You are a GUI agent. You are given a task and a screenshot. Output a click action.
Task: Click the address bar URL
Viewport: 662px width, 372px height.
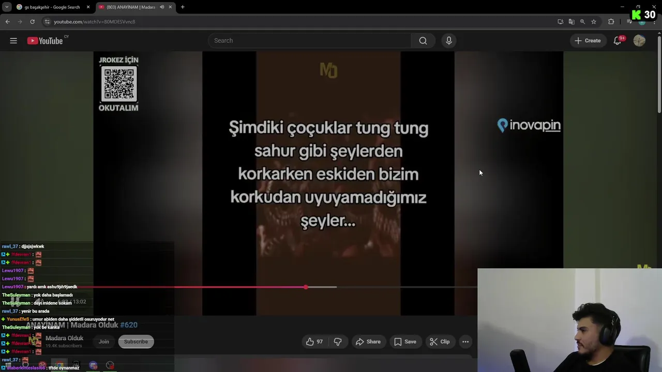click(95, 22)
